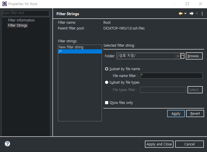The height and width of the screenshot is (152, 207).
Task: Expand the Folder combo box dropdown
Action: point(178,56)
